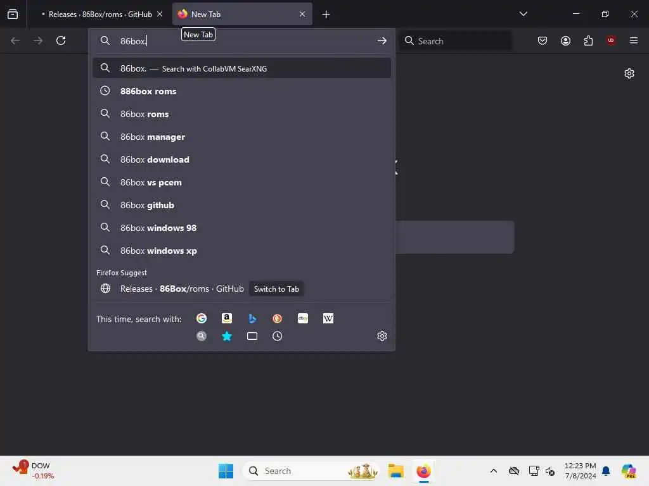Reload the current page

click(x=61, y=40)
